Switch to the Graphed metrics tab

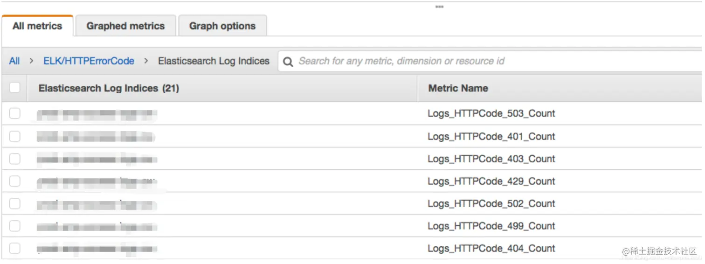pyautogui.click(x=125, y=26)
